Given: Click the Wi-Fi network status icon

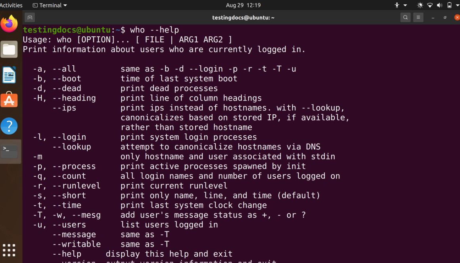Looking at the screenshot, I should click(430, 5).
